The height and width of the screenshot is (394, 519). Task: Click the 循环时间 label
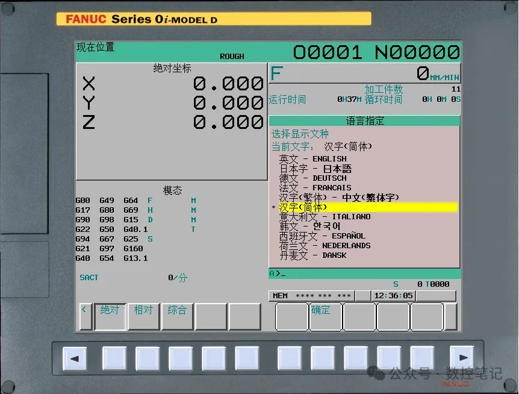tap(384, 99)
